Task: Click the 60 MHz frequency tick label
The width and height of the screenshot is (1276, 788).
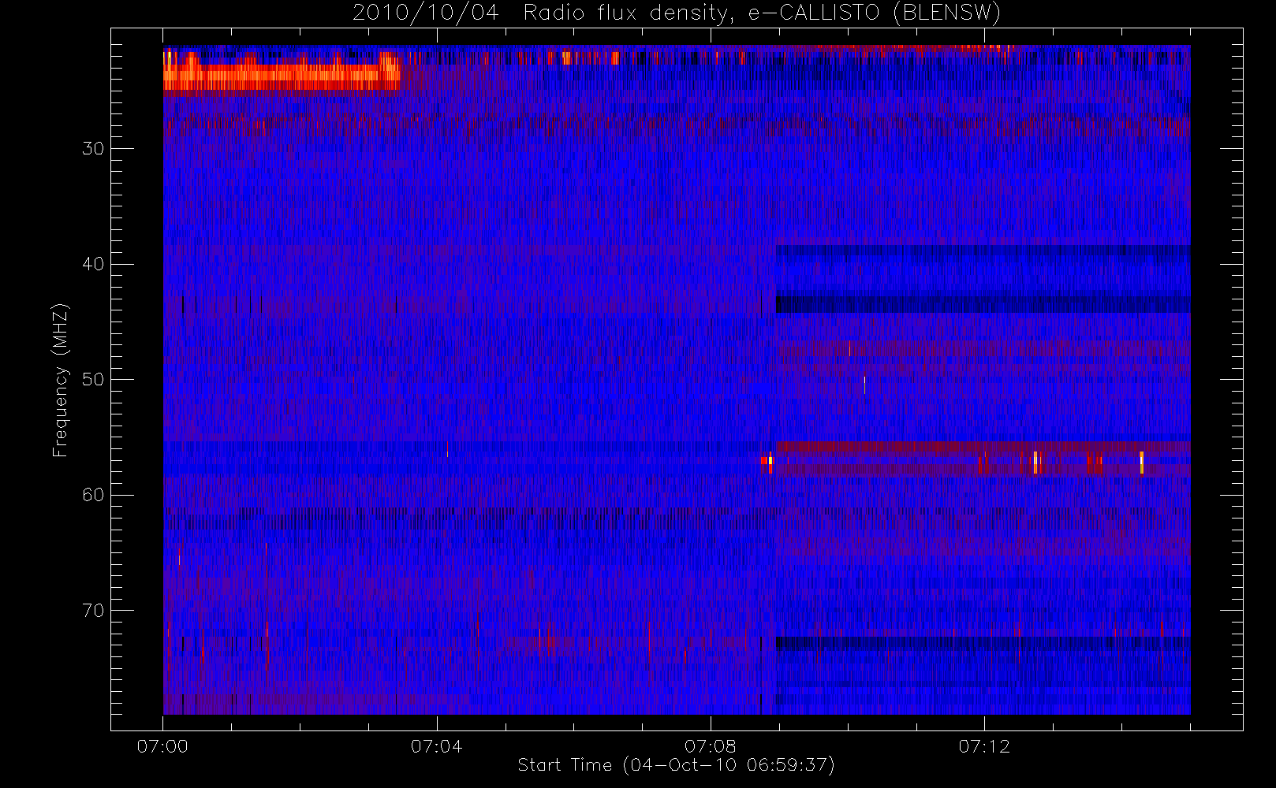Action: [x=93, y=495]
